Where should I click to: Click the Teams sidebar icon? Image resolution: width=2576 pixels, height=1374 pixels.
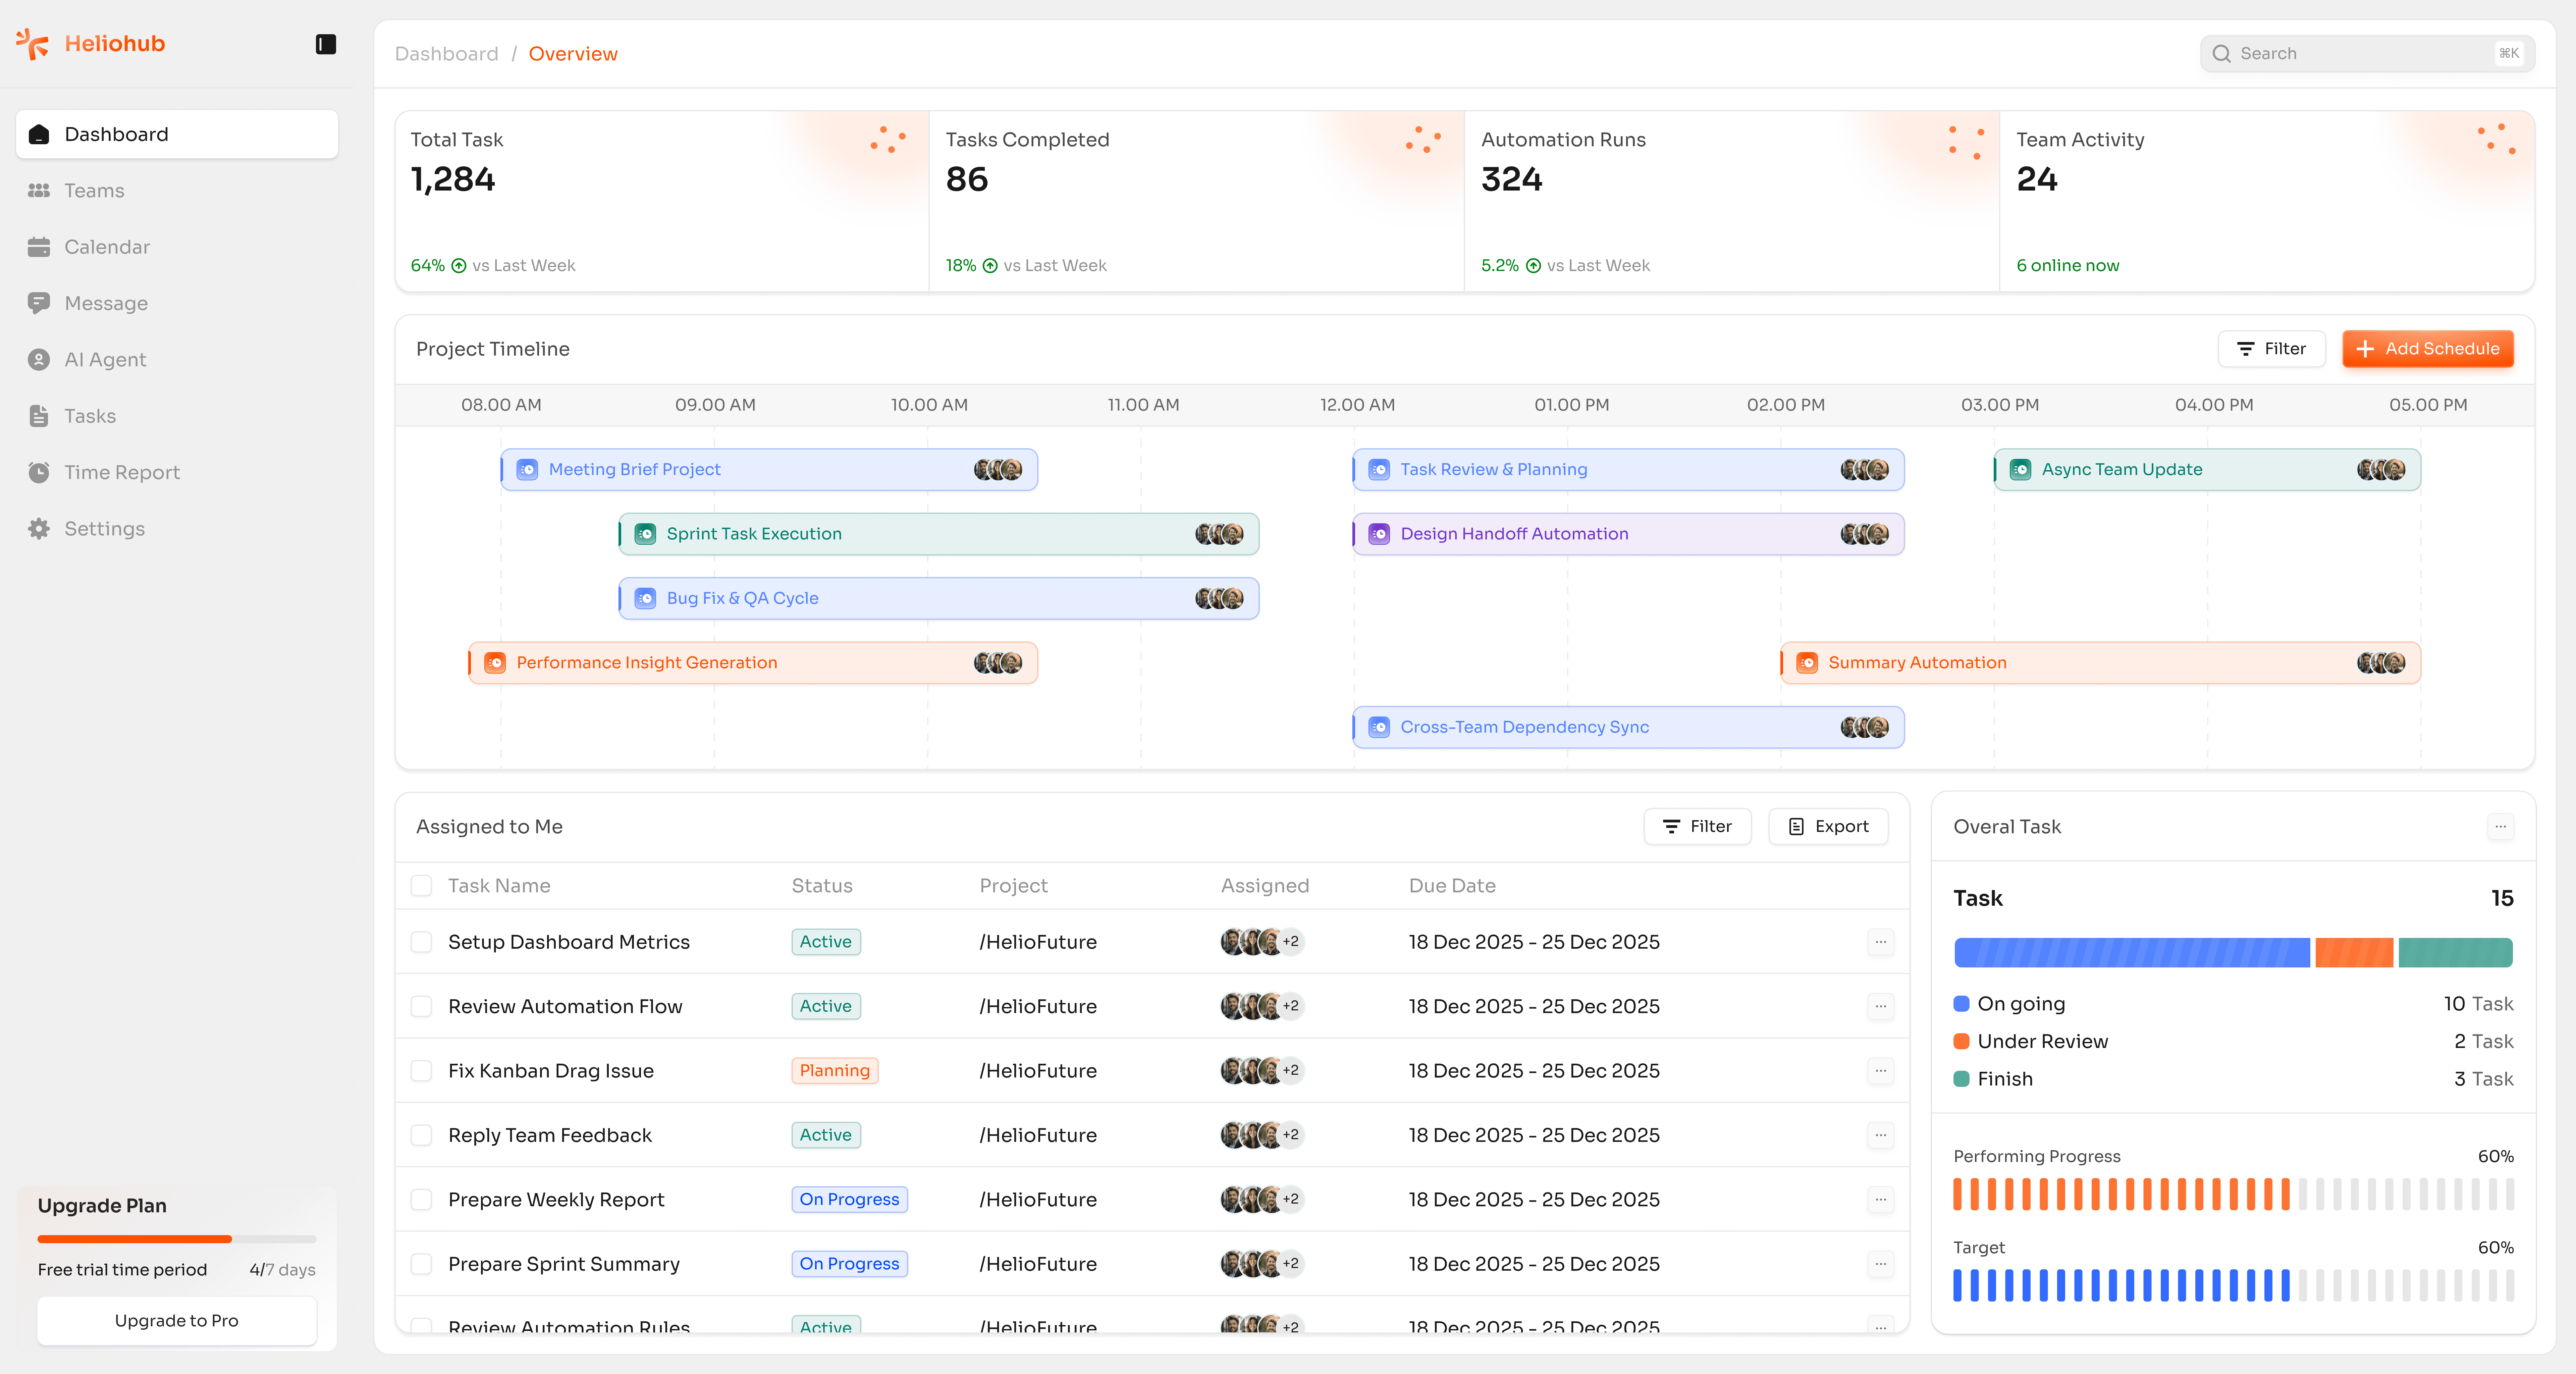pyautogui.click(x=39, y=190)
